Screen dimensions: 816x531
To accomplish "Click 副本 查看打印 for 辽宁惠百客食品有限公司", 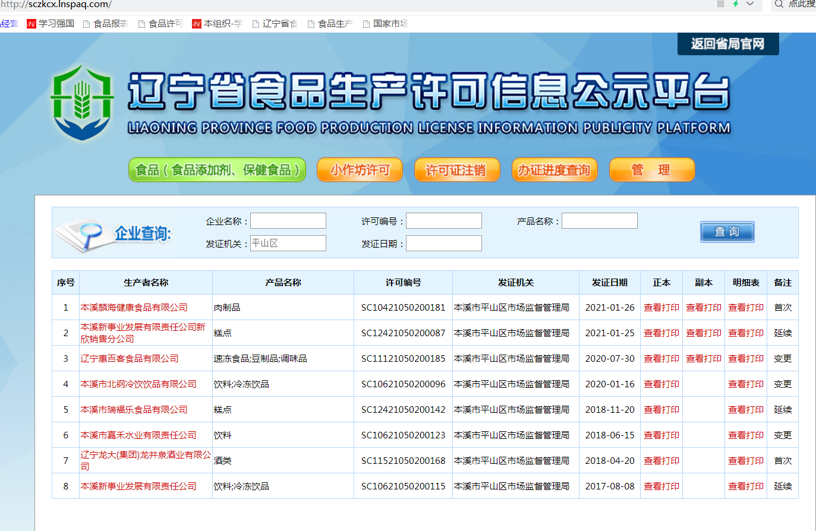I will pyautogui.click(x=704, y=359).
